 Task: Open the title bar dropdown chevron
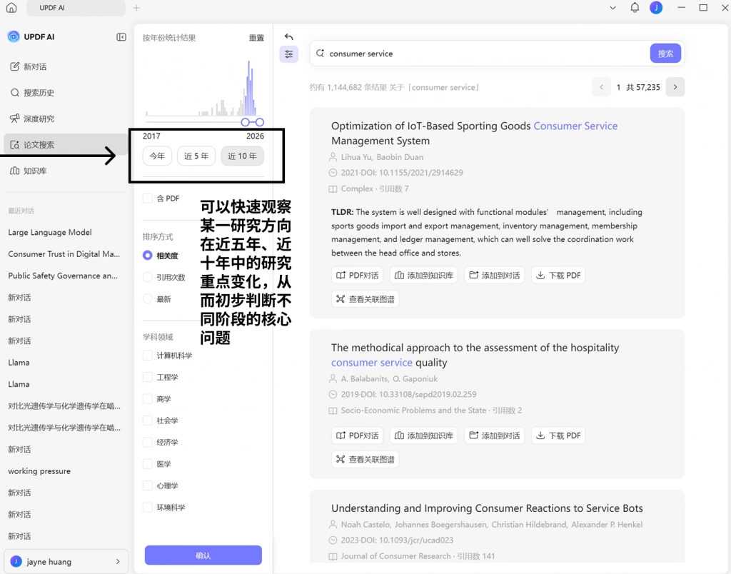coord(613,8)
